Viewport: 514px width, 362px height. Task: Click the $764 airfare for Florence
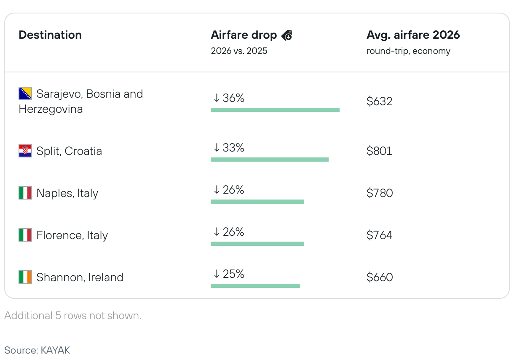tap(379, 235)
